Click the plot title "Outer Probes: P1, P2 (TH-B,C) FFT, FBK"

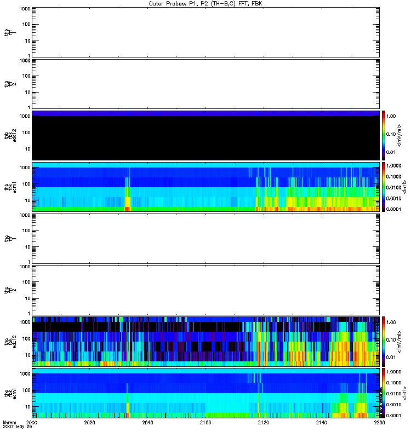coord(206,4)
